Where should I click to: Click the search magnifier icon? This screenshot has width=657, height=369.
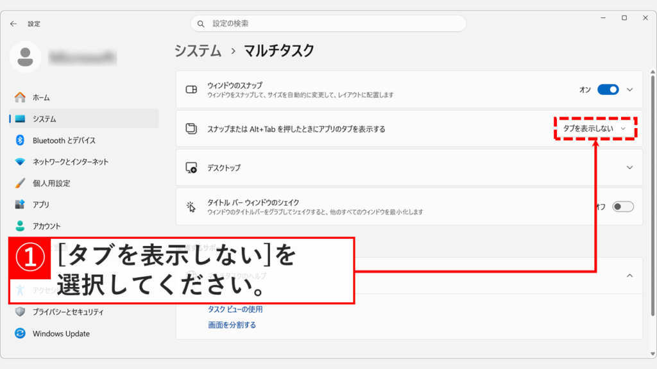pyautogui.click(x=201, y=24)
